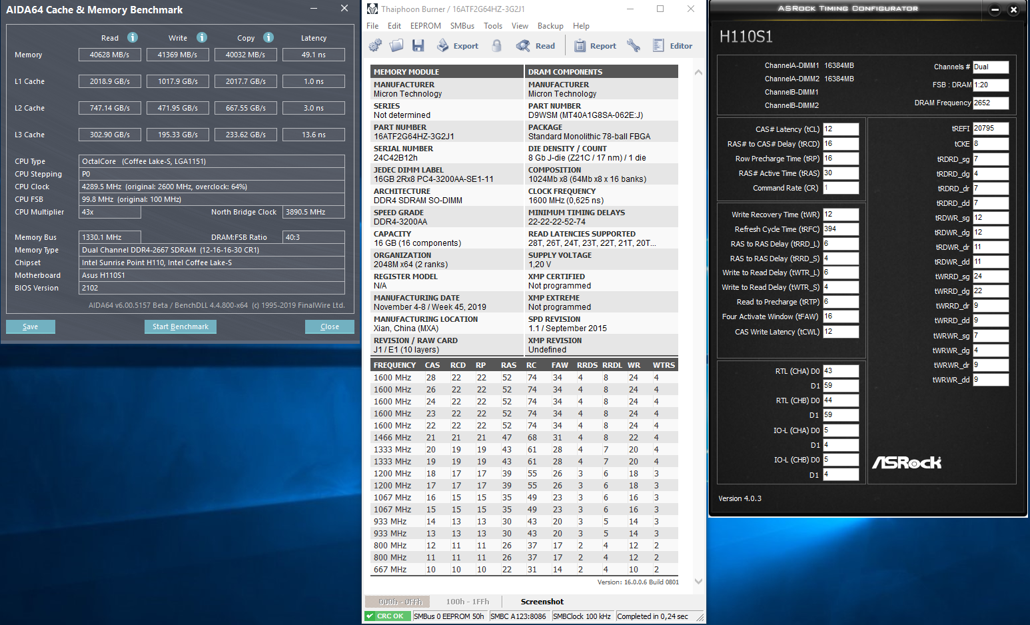Click the Write info icon in AIDA64
The image size is (1030, 625).
click(x=202, y=37)
